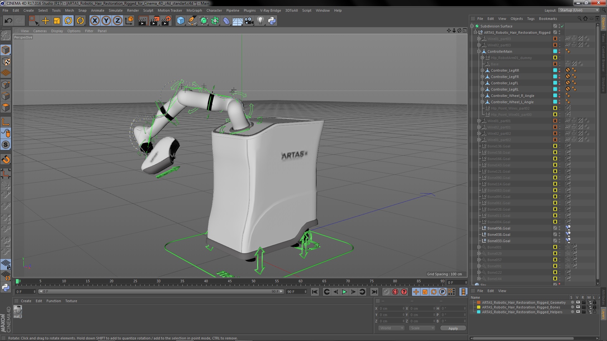Click the Live Selection tool icon
The image size is (607, 341).
[x=34, y=21]
